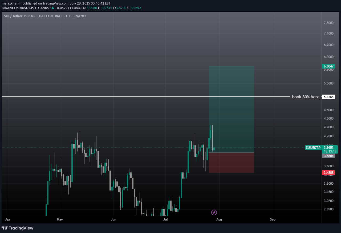Click the Jun label on the time axis
Image resolution: width=341 pixels, height=233 pixels.
coord(113,219)
